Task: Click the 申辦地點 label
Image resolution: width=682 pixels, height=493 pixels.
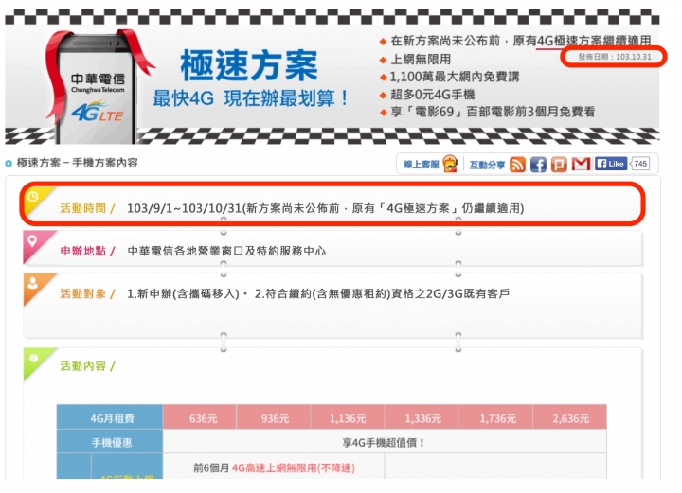Action: point(82,251)
